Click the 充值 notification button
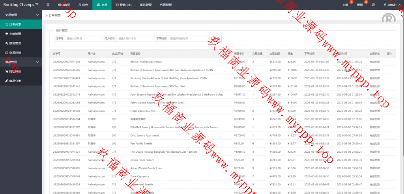 (x=346, y=5)
